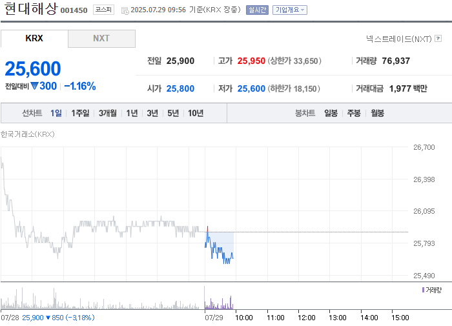Click the 봉차트 label
Image resolution: width=452 pixels, height=326 pixels.
coord(305,113)
